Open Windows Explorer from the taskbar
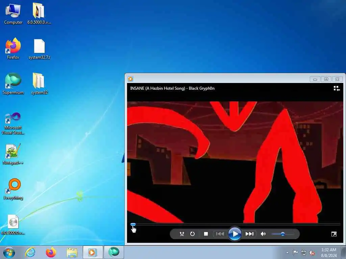The image size is (346, 259). click(72, 253)
